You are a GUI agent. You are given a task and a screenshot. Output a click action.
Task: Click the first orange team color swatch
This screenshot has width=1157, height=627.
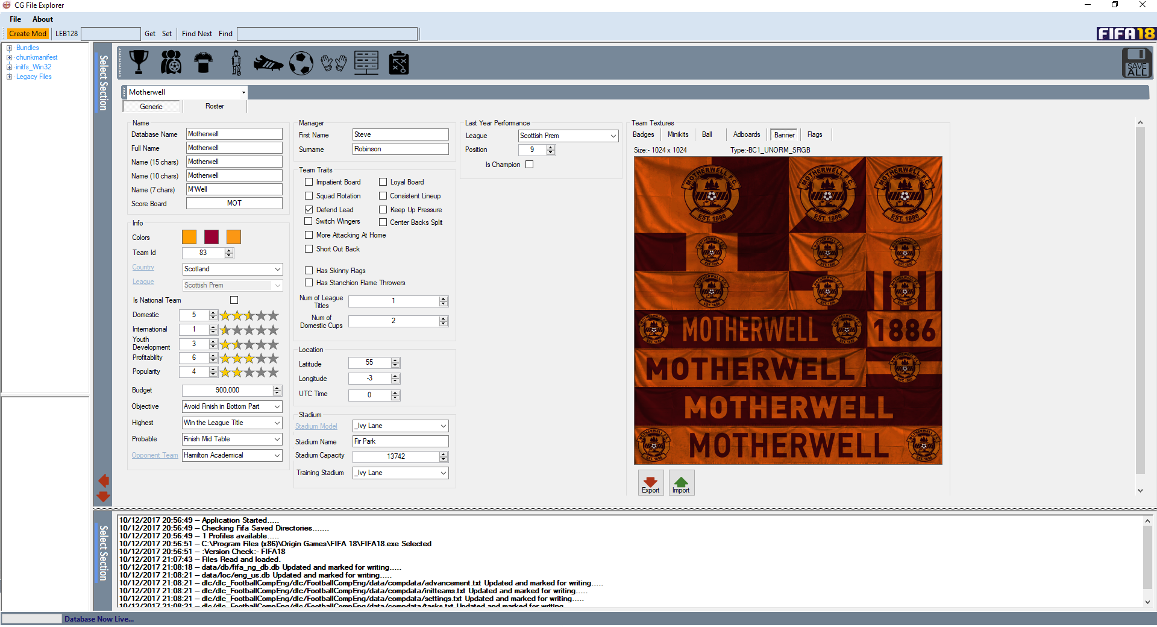click(x=189, y=237)
